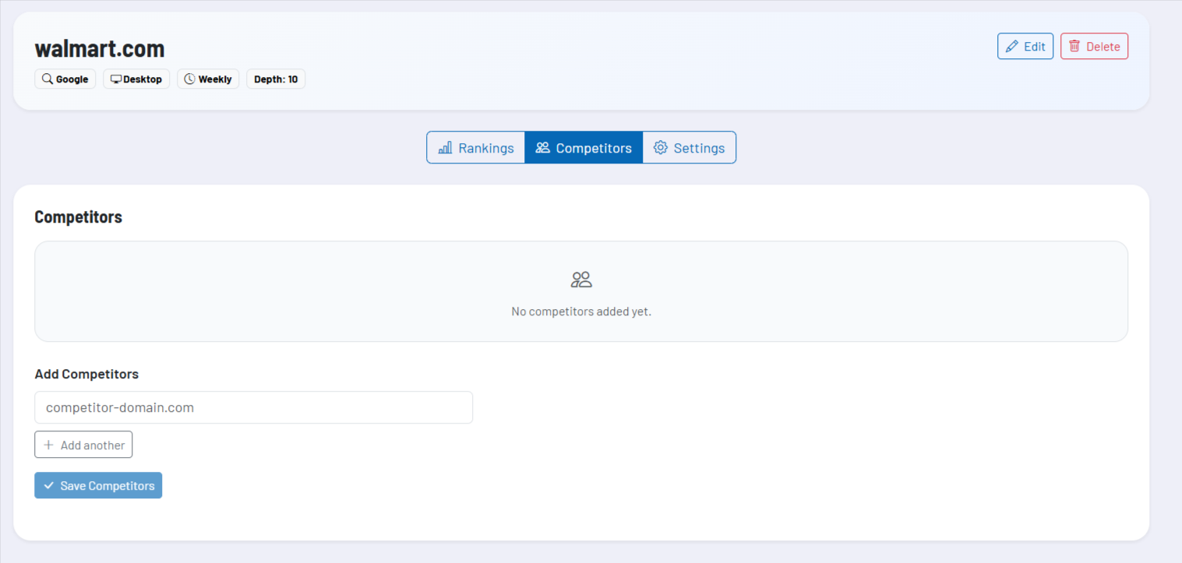The width and height of the screenshot is (1182, 563).
Task: Select the Competitors tab
Action: pyautogui.click(x=584, y=147)
